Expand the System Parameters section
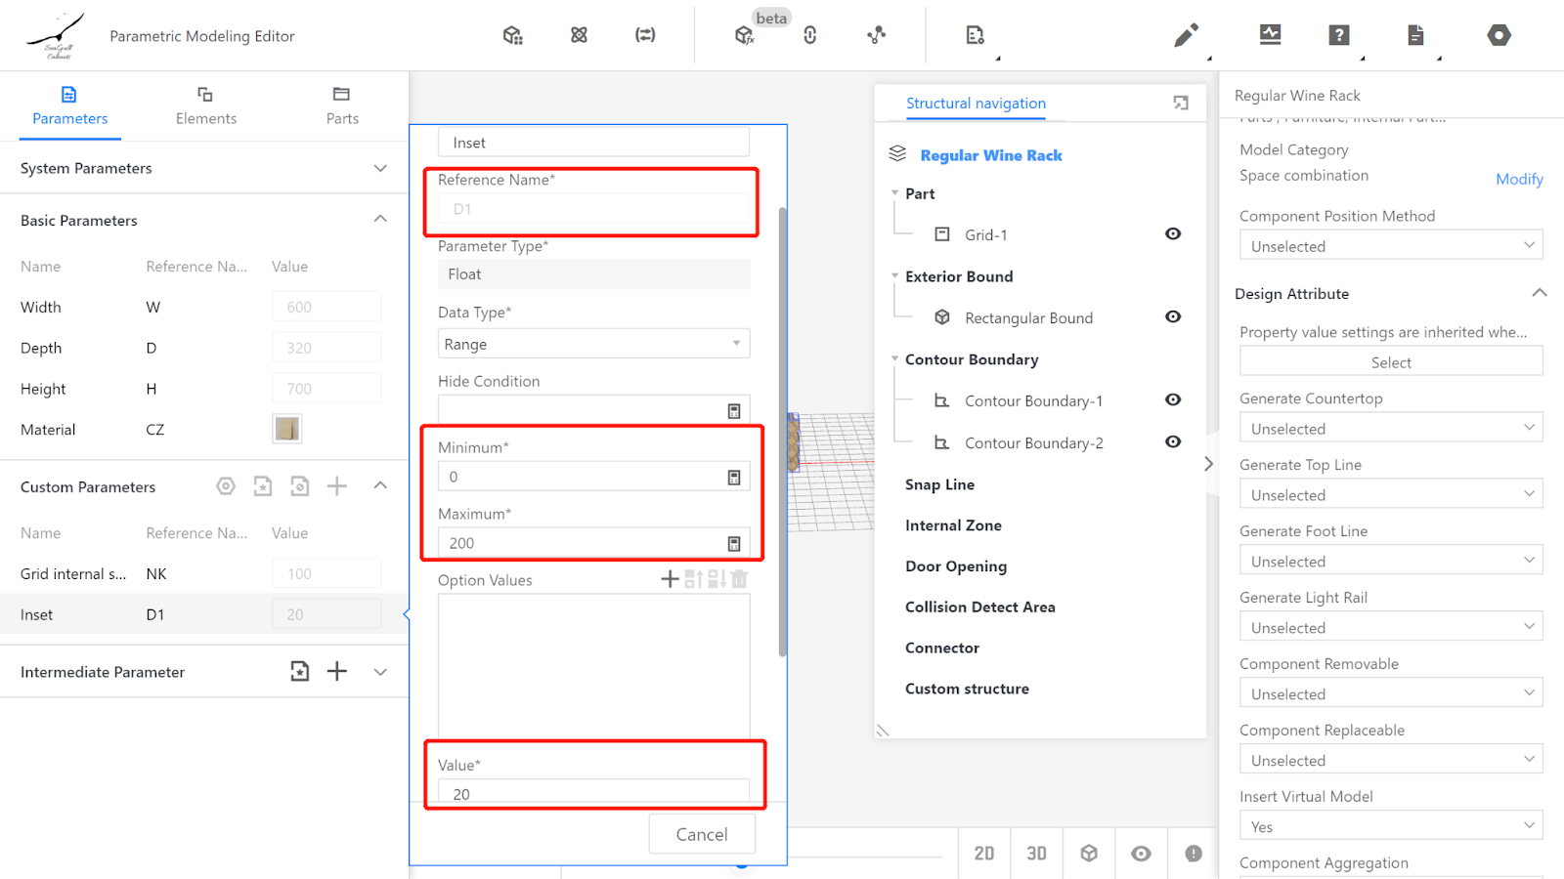Viewport: 1564px width, 879px height. pyautogui.click(x=380, y=168)
